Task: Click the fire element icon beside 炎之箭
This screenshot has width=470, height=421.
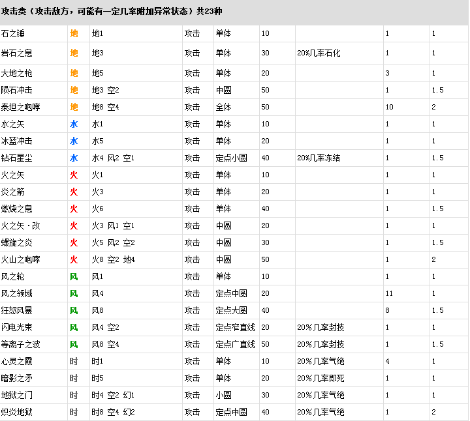Action: click(74, 192)
